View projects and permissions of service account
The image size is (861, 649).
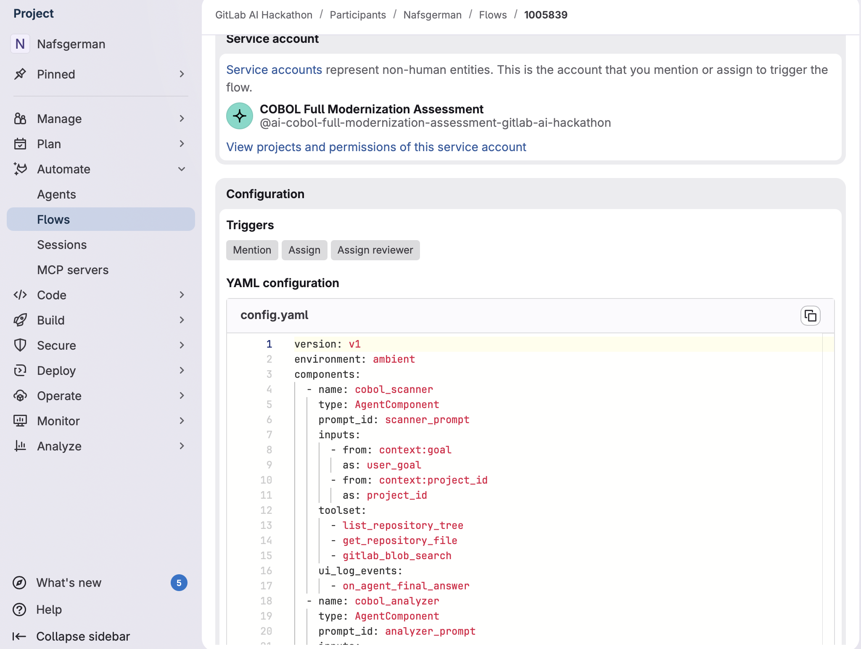[376, 147]
